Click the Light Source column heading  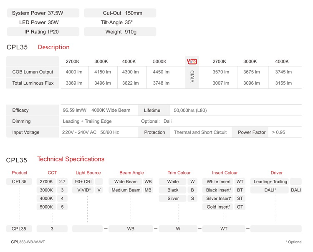88,173
